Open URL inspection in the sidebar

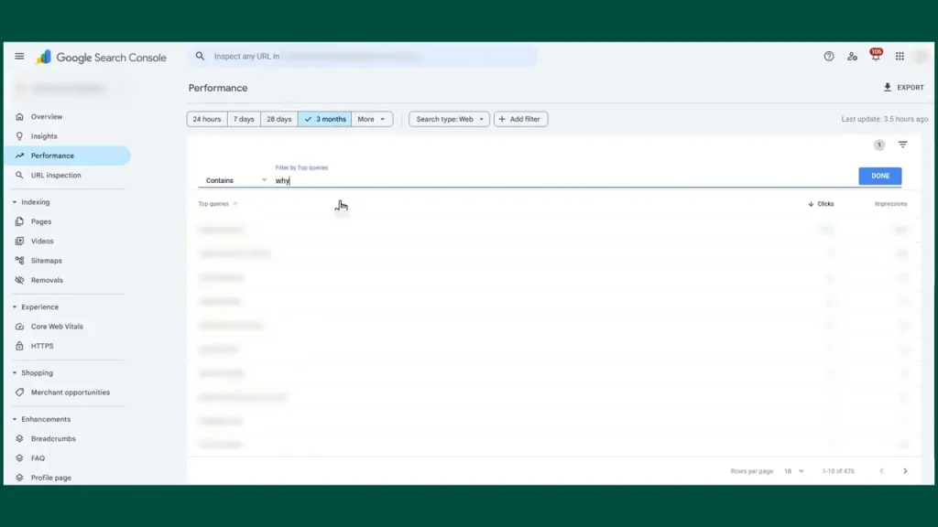56,176
